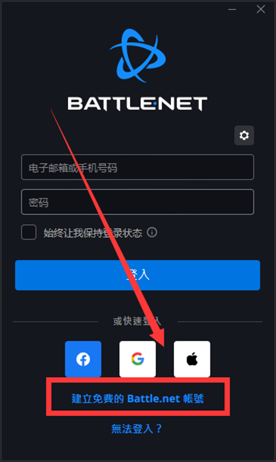The height and width of the screenshot is (462, 276).
Task: Close the Battle.net login window
Action: point(260,9)
